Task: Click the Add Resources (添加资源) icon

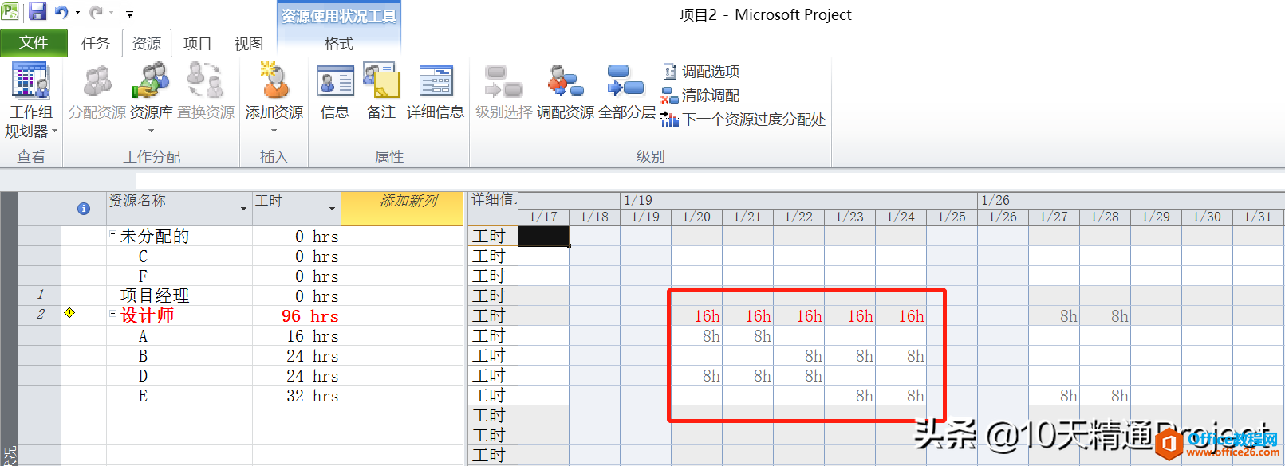Action: coord(274,83)
